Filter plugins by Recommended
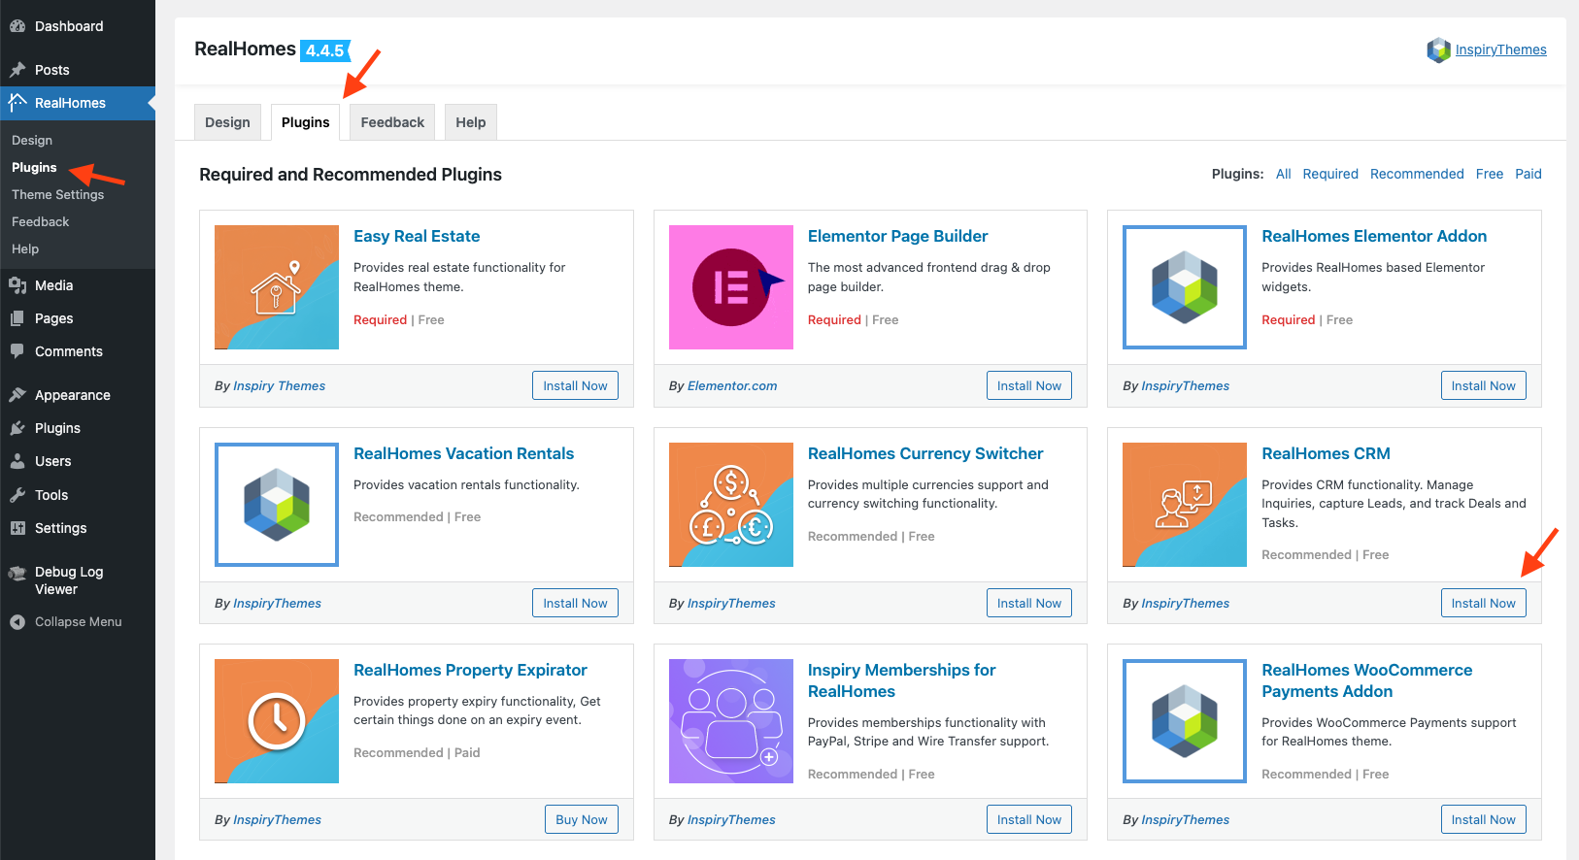 coord(1417,174)
